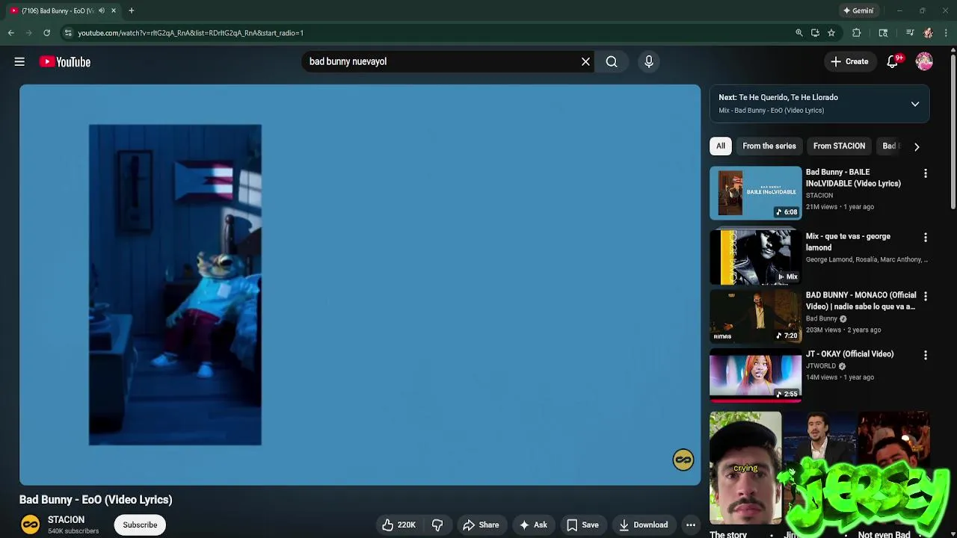957x538 pixels.
Task: Subscribe to the STACION channel
Action: click(140, 525)
